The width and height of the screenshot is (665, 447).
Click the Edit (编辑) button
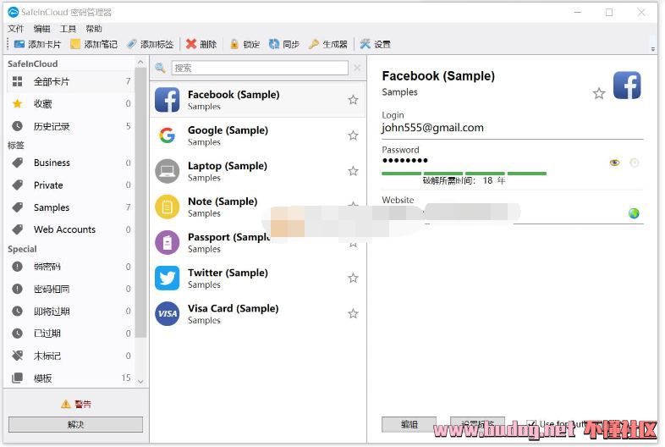[409, 424]
